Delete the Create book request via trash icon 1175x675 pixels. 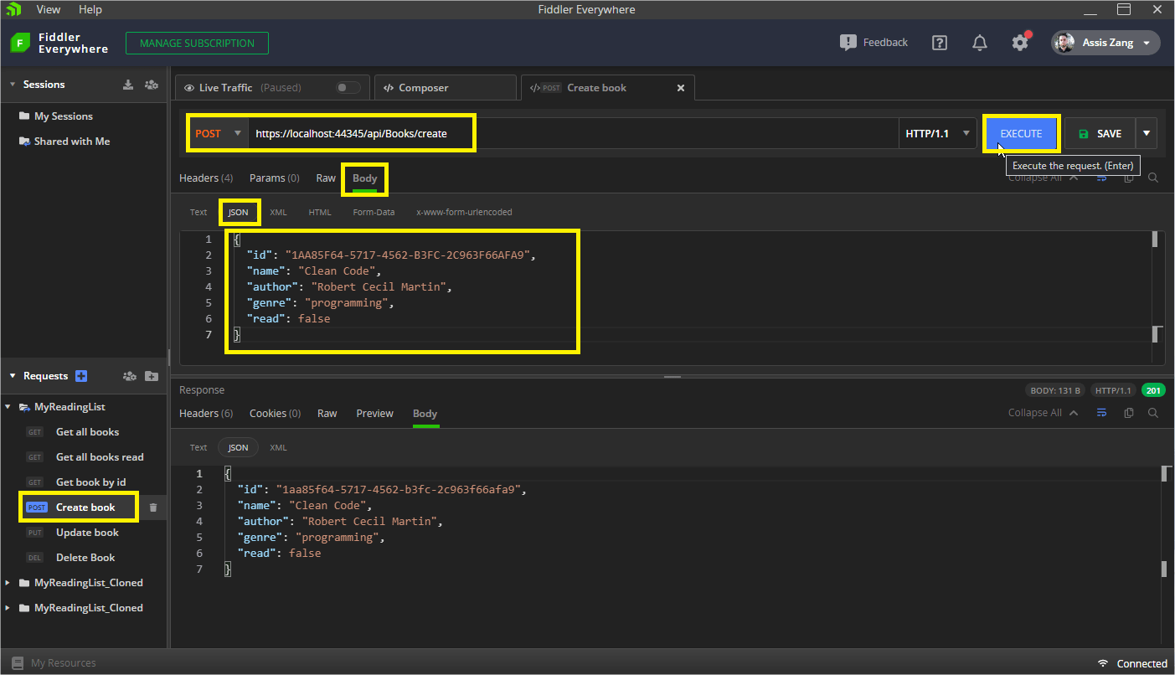point(152,508)
